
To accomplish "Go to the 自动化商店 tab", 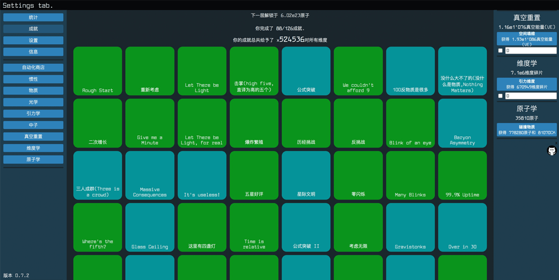I will pyautogui.click(x=34, y=68).
